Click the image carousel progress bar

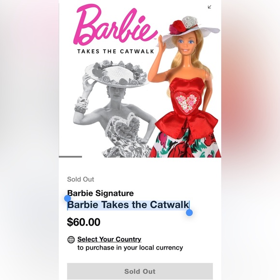(70, 157)
